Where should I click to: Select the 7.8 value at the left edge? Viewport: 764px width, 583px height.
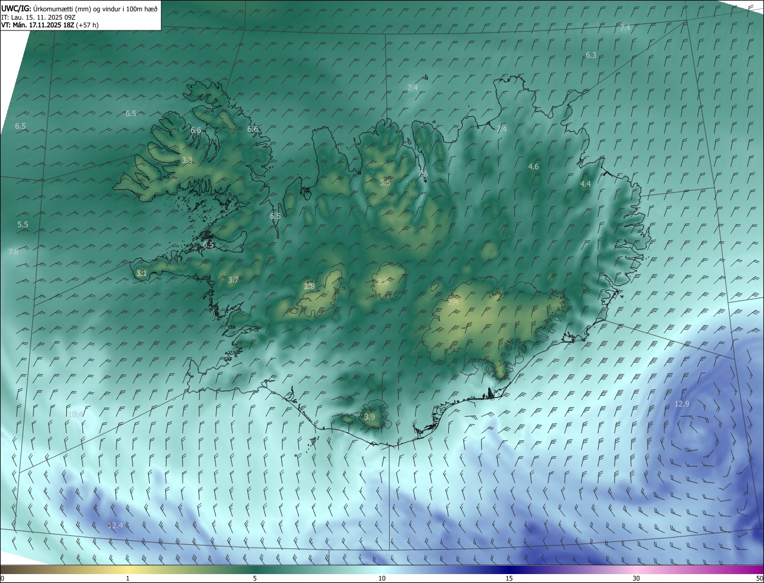point(13,252)
